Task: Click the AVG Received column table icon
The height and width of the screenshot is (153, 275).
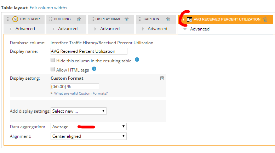Action: point(189,19)
